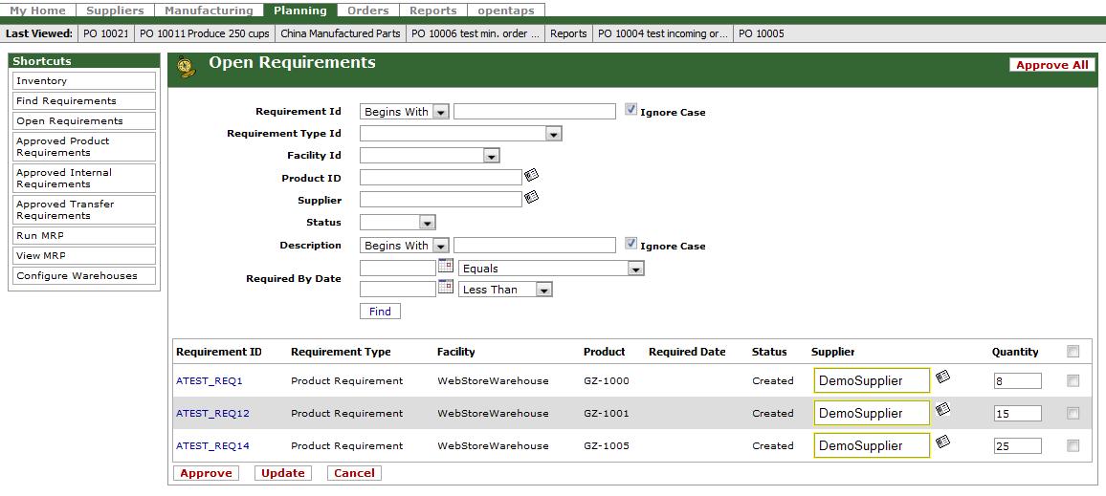Click the Requirement Id text field

click(x=535, y=111)
